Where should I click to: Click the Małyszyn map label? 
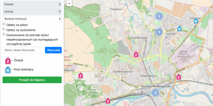click(69, 70)
